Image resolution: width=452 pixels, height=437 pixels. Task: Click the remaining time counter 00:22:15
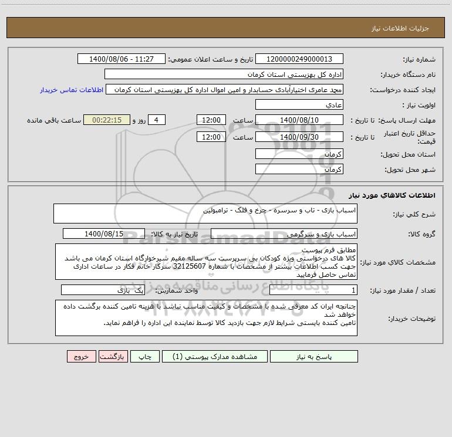pos(107,120)
